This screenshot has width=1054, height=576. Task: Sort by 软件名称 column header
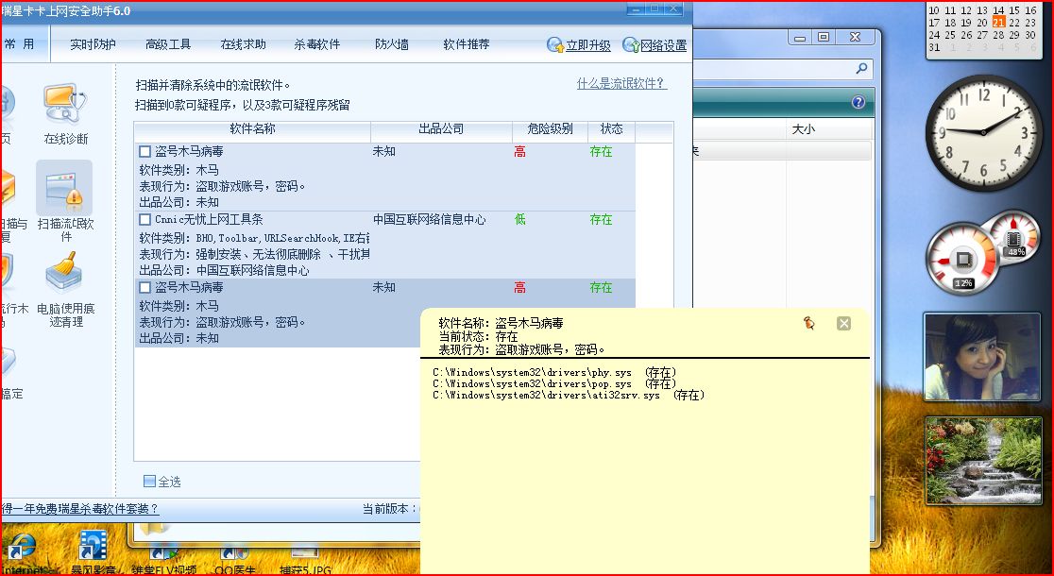(x=252, y=129)
